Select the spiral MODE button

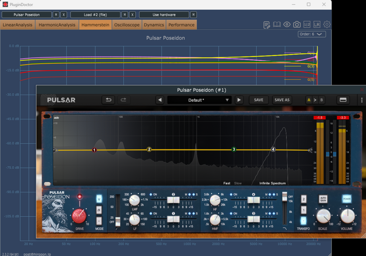click(x=99, y=210)
